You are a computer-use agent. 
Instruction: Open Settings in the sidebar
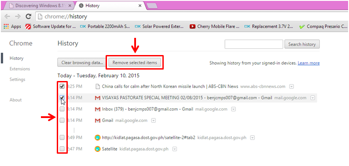[x=17, y=80]
